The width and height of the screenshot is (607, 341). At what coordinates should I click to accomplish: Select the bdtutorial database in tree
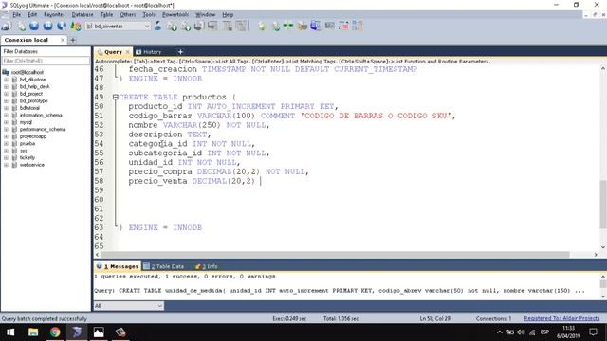tap(29, 108)
